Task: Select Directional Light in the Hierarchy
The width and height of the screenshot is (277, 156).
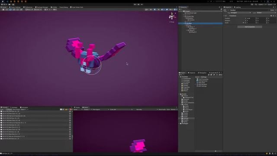Action: point(191,13)
